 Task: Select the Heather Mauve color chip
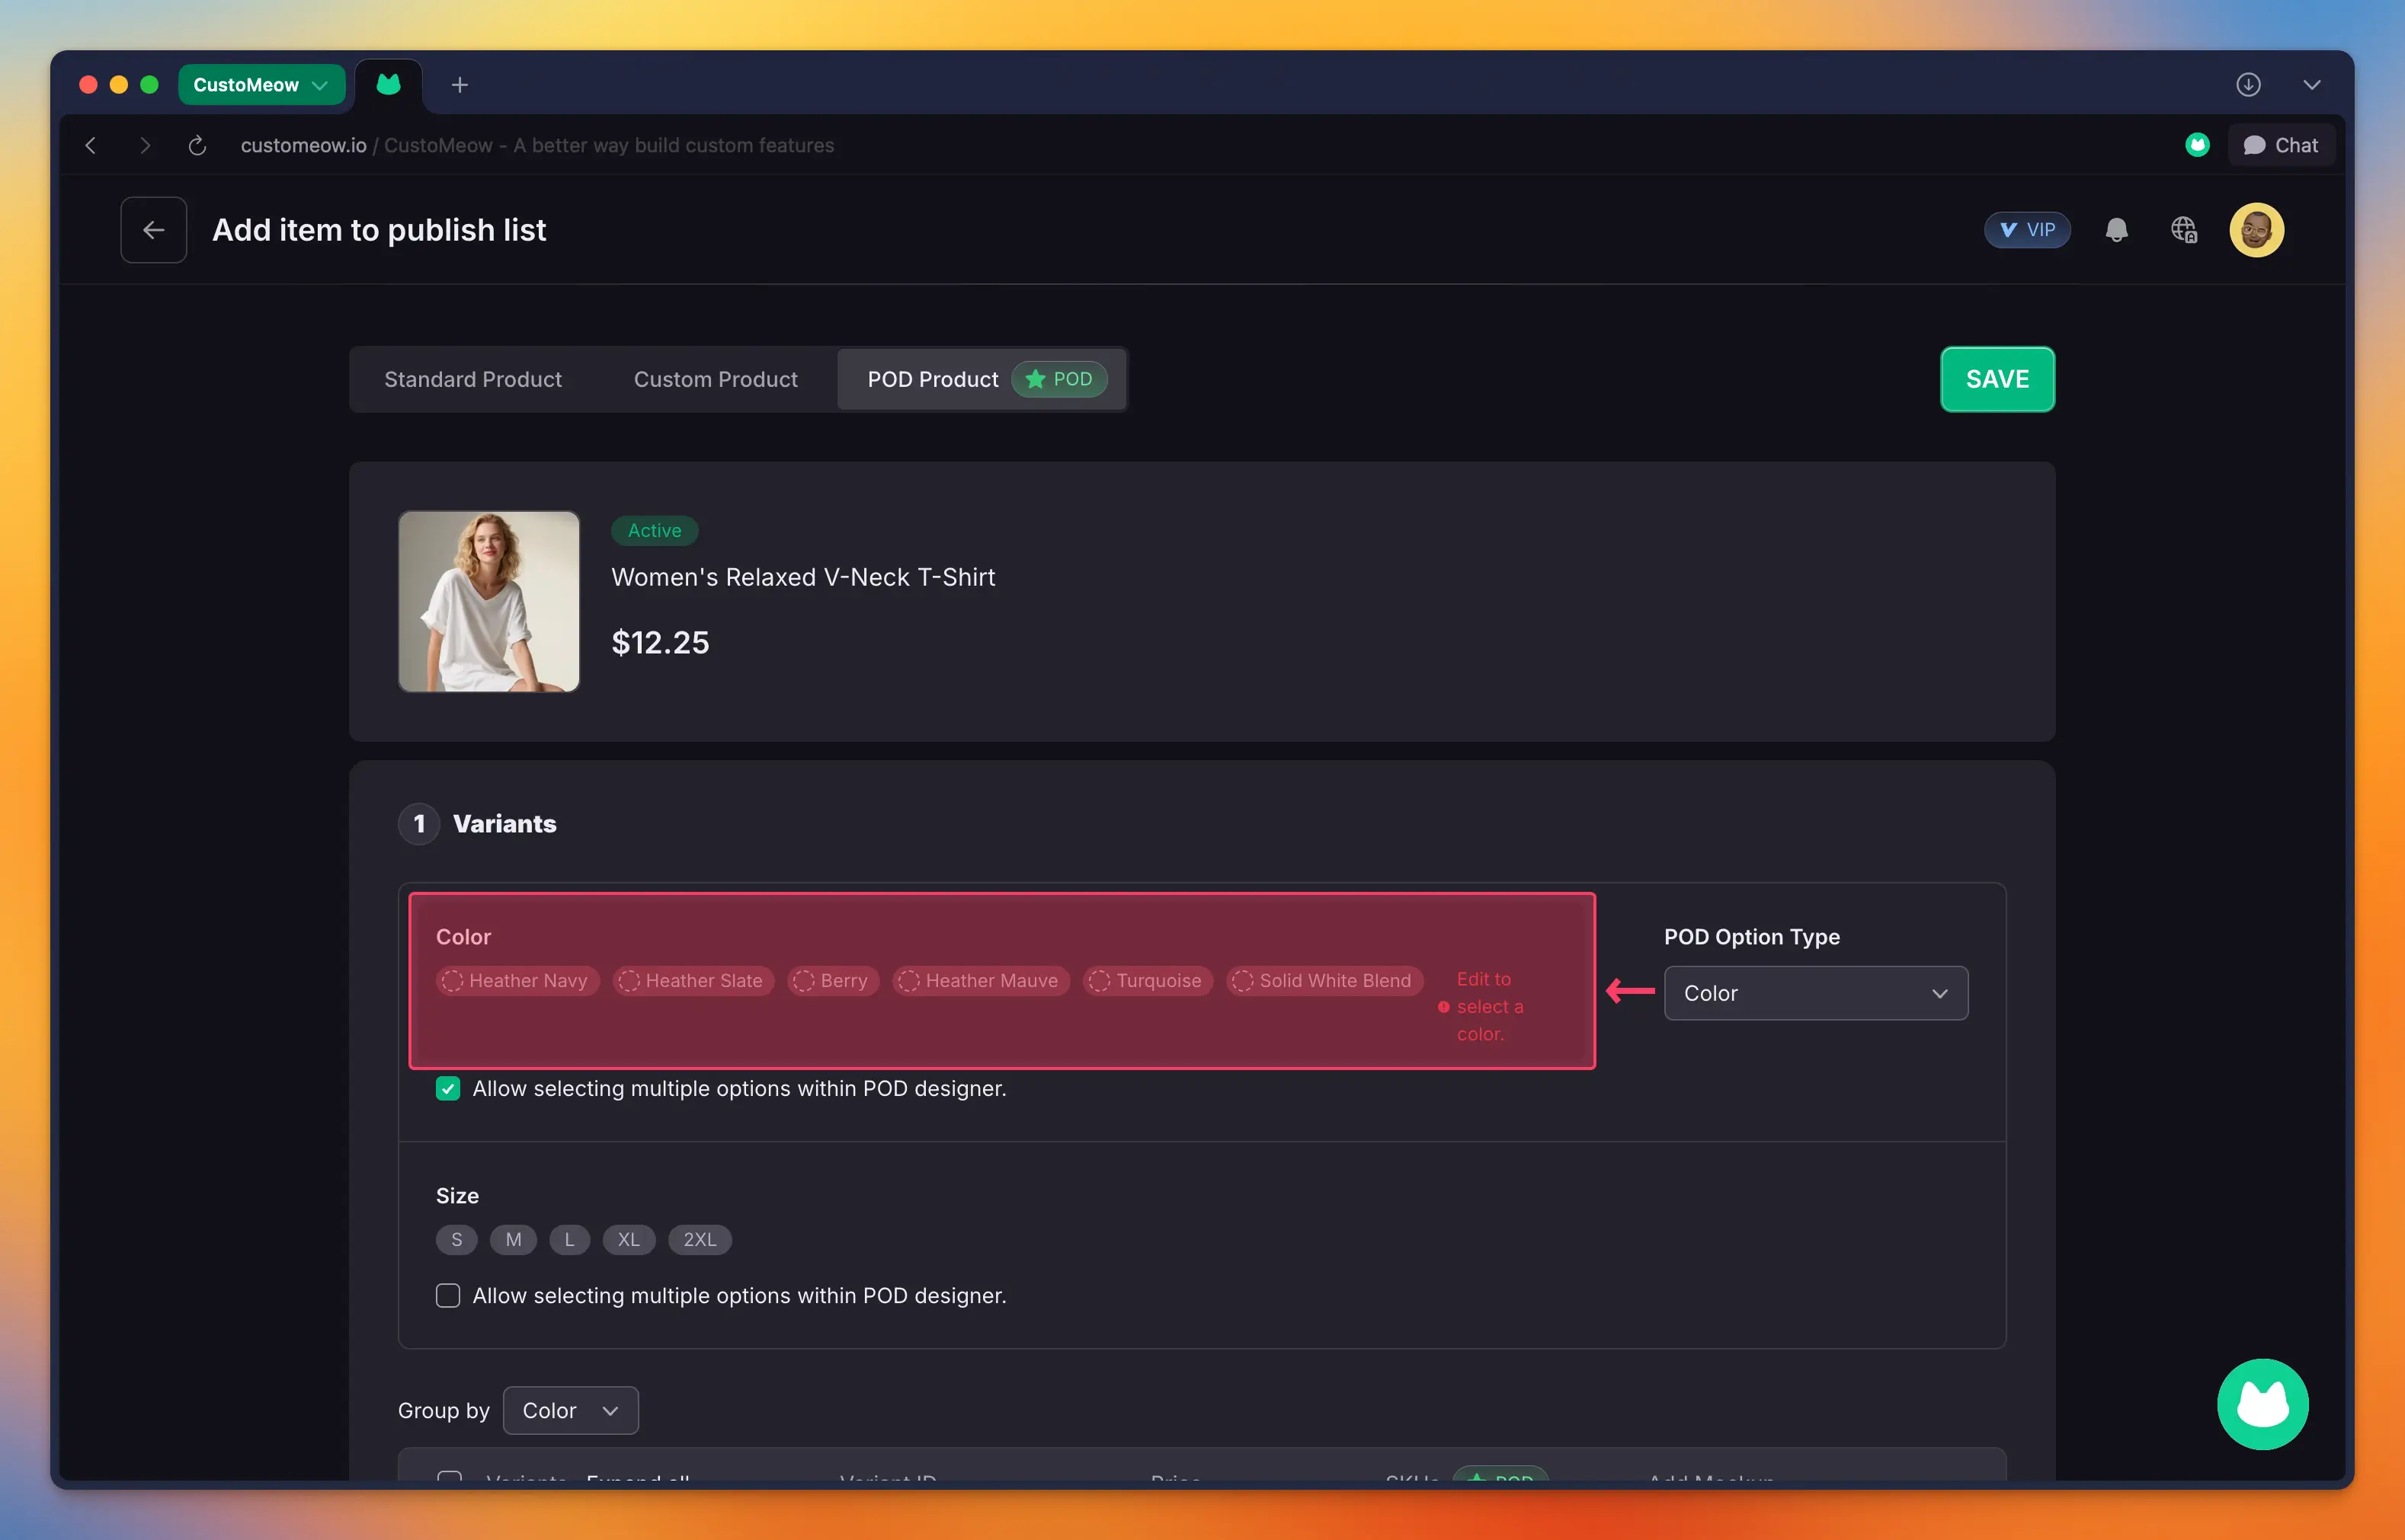(981, 981)
